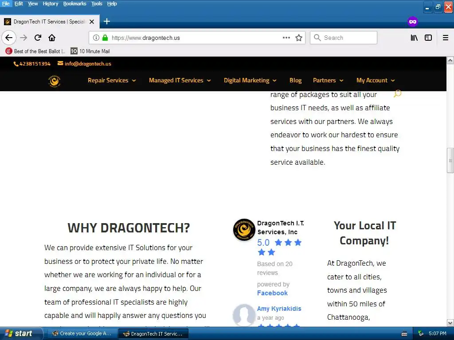Click the Based on 20 reviews text
The height and width of the screenshot is (340, 454).
pyautogui.click(x=275, y=268)
